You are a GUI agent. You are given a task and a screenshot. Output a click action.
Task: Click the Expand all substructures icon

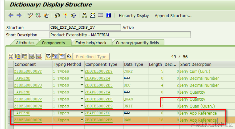pos(55,57)
